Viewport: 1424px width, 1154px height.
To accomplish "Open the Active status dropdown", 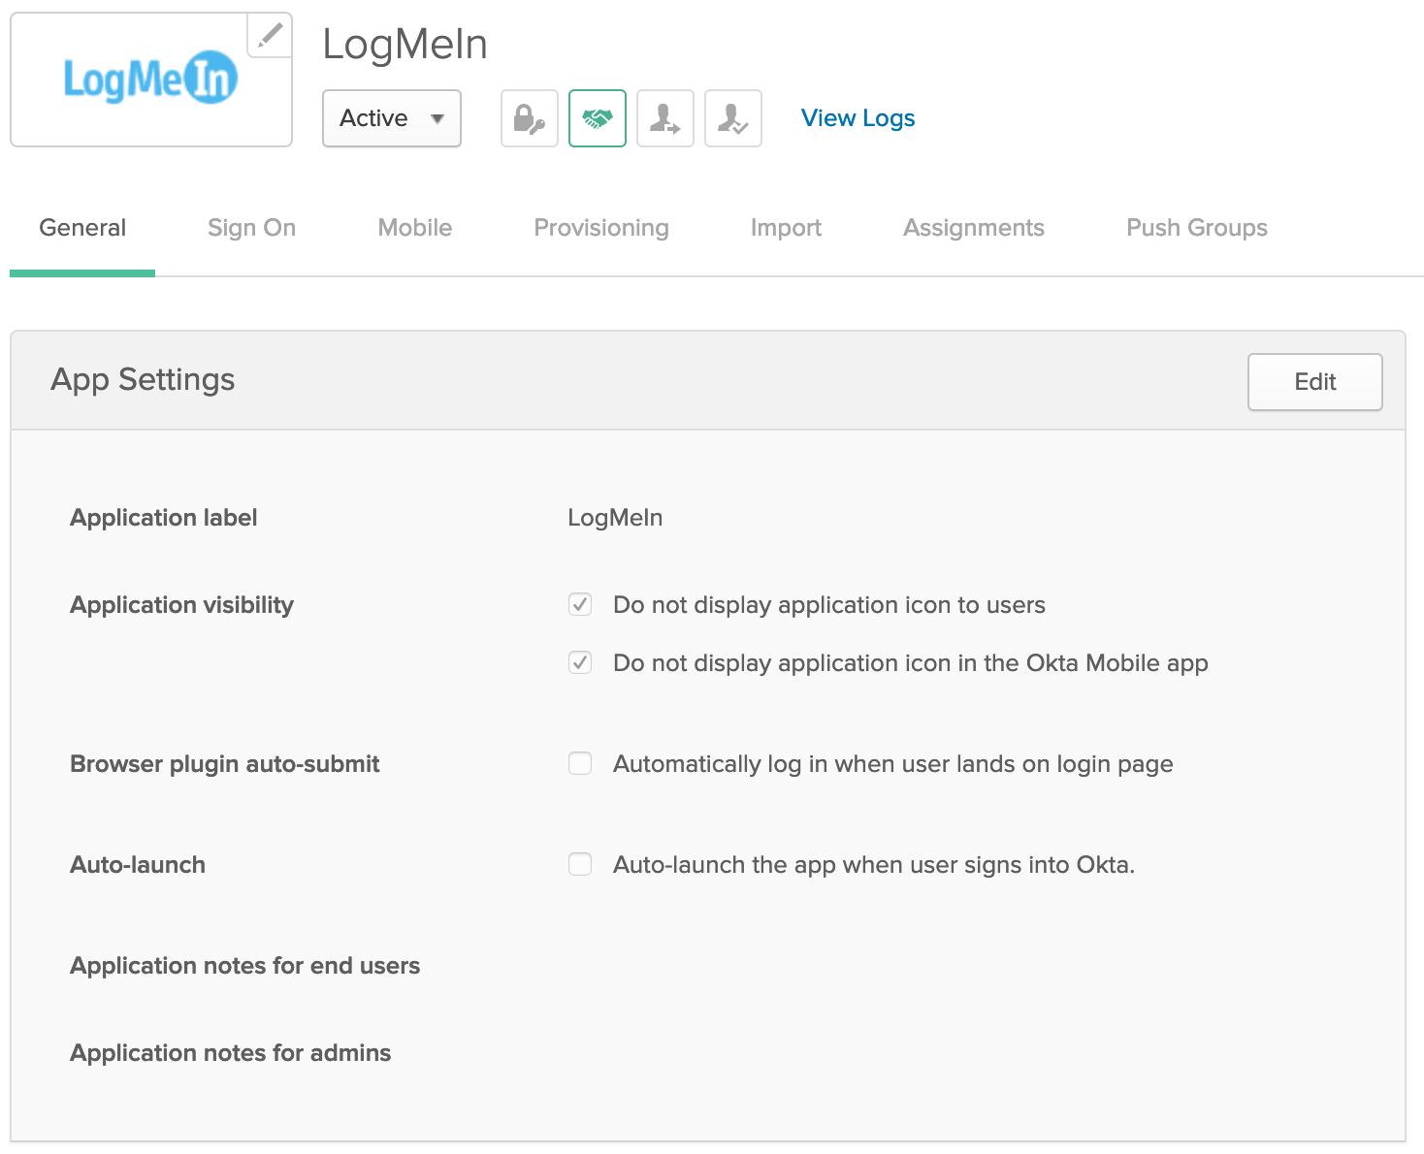I will [x=392, y=118].
